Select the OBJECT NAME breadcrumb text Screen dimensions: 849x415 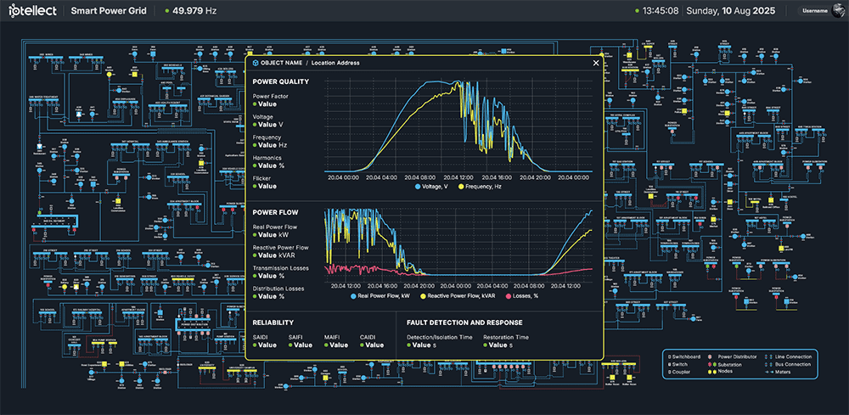(x=282, y=63)
